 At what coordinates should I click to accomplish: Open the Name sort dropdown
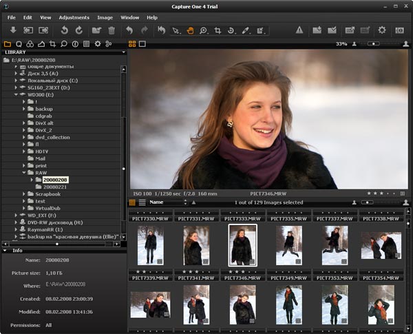click(166, 202)
